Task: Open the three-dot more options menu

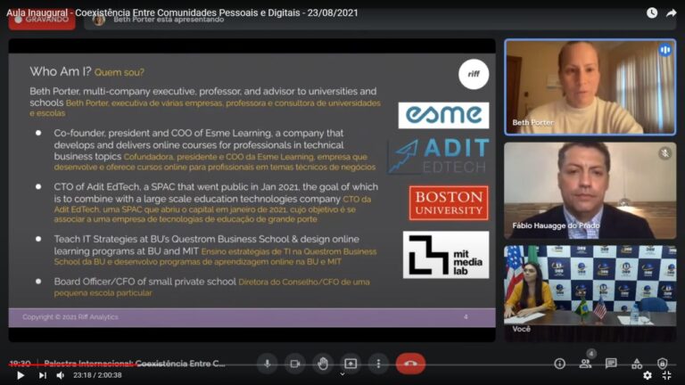Action: [x=379, y=363]
